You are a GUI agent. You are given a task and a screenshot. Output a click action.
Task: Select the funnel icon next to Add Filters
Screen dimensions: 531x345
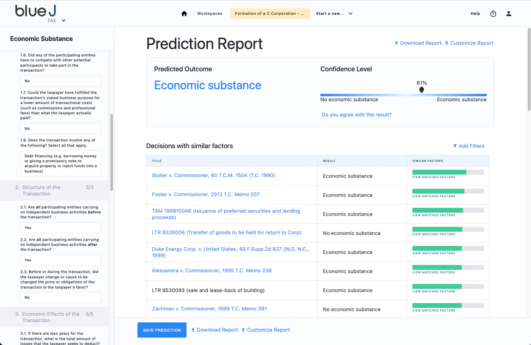455,146
